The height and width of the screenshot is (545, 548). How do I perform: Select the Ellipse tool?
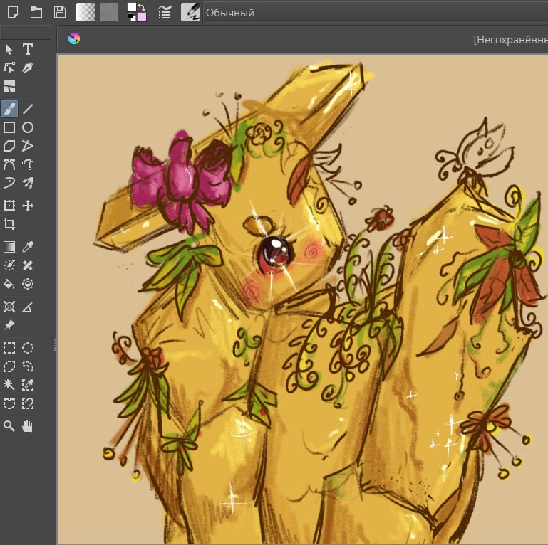click(28, 127)
